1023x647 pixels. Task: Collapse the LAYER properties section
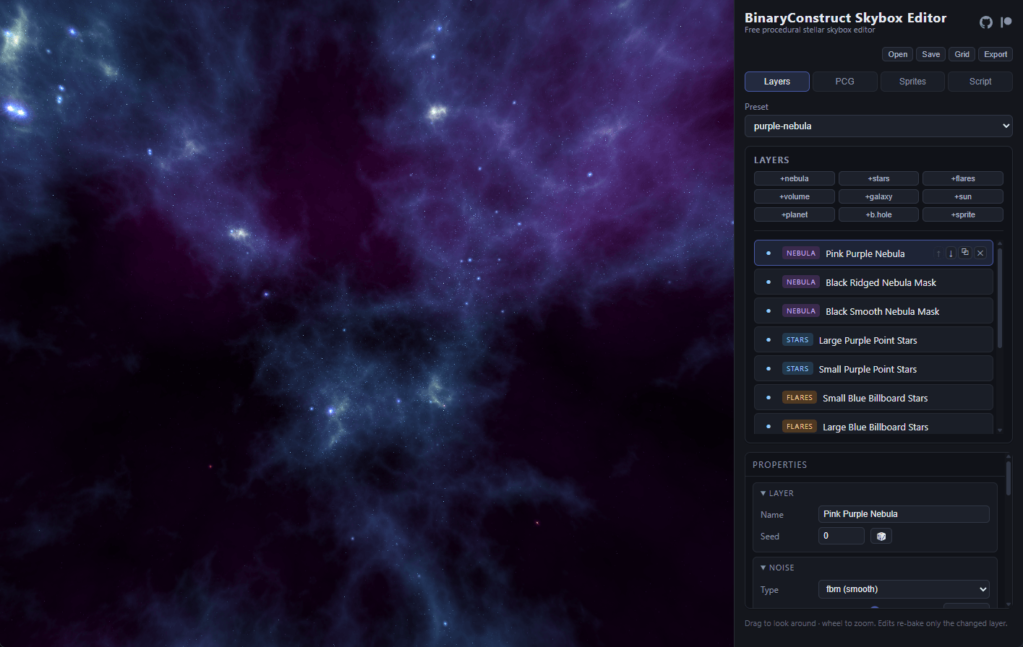(x=777, y=493)
